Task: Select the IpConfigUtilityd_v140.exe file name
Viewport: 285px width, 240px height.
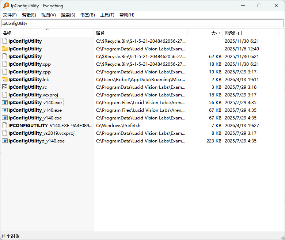Action: [x=37, y=141]
